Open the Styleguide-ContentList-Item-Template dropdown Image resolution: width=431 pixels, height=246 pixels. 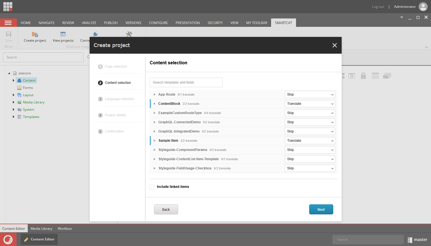(310, 159)
